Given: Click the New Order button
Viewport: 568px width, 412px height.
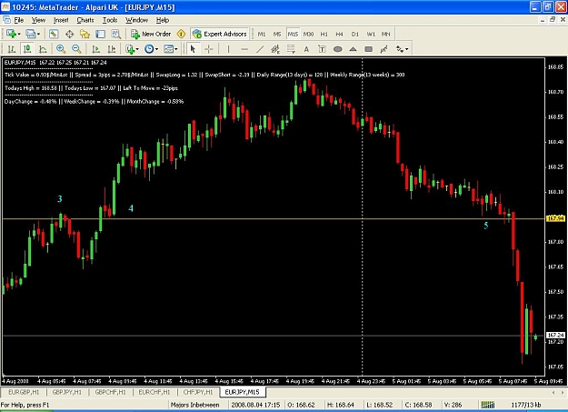Looking at the screenshot, I should pos(151,34).
